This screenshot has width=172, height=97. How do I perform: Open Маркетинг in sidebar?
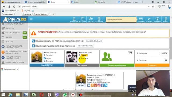coord(14,28)
